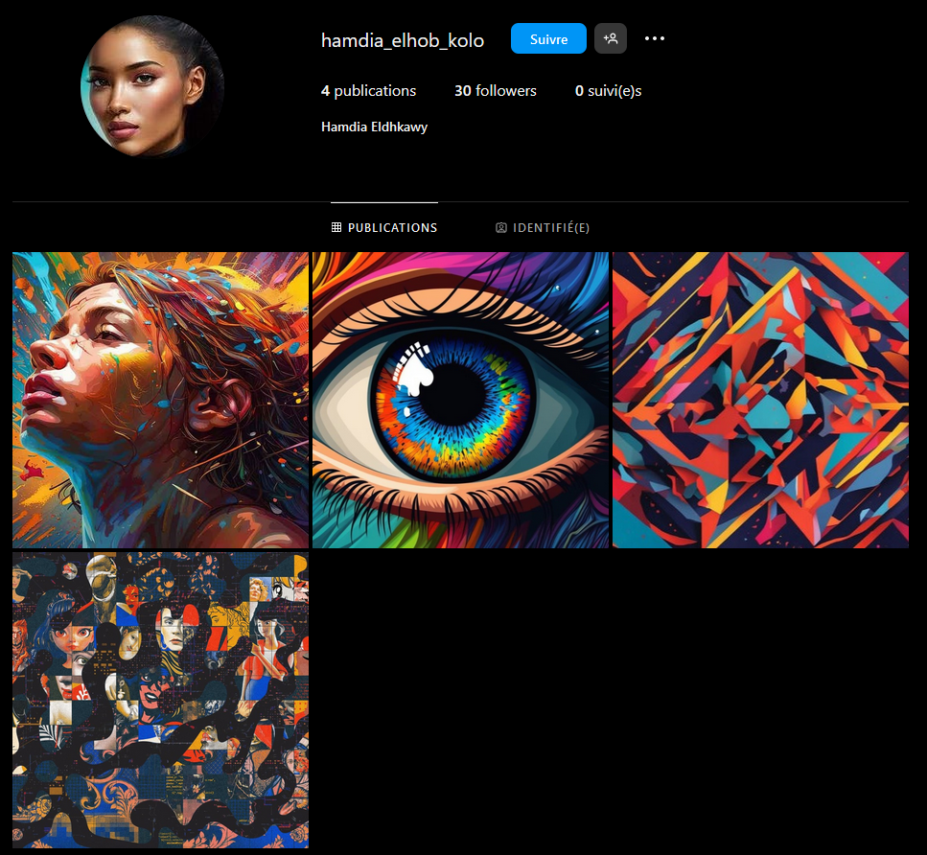The width and height of the screenshot is (927, 855).
Task: Click the tagged person icon beside Identifié(e)
Action: coord(500,227)
